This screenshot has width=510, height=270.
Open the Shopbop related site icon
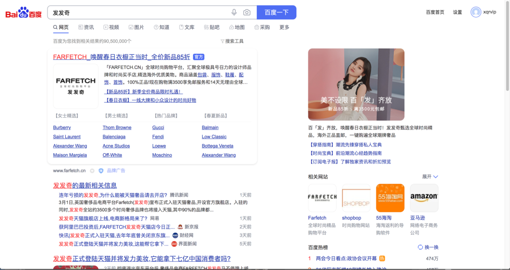click(x=356, y=198)
